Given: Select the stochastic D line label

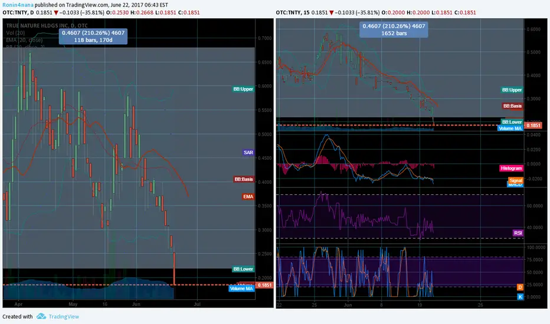Looking at the screenshot, I should pyautogui.click(x=520, y=287).
